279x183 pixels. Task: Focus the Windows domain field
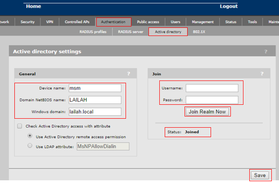pos(95,112)
